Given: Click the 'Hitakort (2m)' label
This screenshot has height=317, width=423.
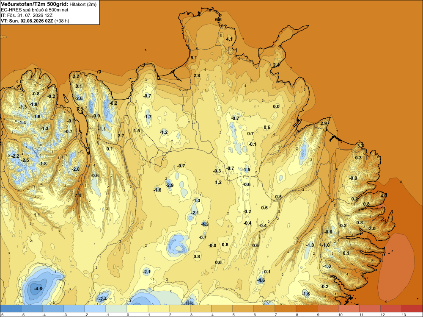Looking at the screenshot, I should 83,4.
